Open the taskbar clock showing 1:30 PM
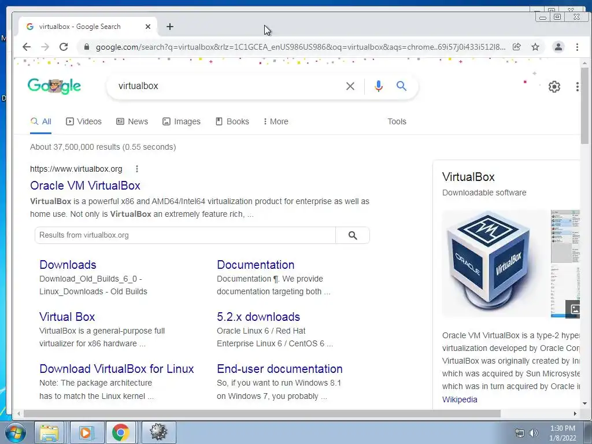 click(563, 433)
